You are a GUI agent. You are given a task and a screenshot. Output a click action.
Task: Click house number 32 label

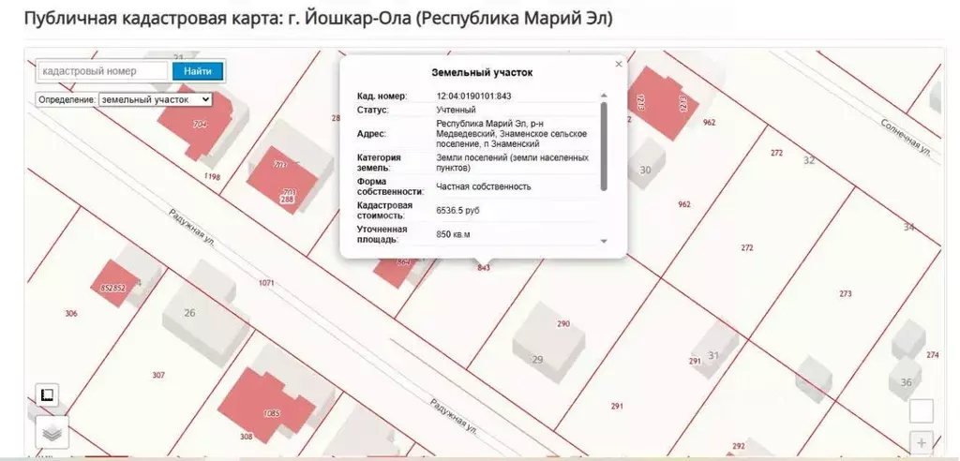pyautogui.click(x=809, y=160)
